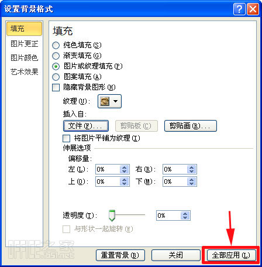Increase the top (上) offset spinner
262x267 pixels.
(125, 180)
